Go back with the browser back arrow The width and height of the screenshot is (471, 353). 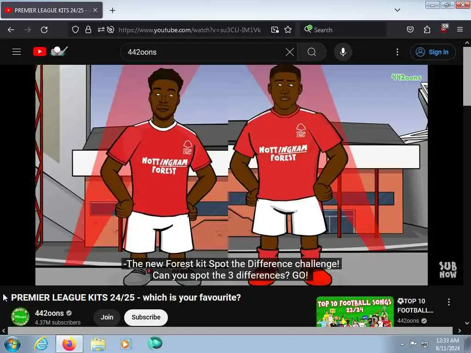pos(11,30)
